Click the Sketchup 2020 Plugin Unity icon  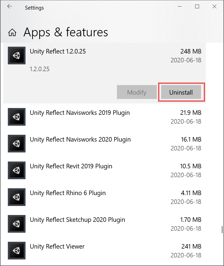click(17, 224)
